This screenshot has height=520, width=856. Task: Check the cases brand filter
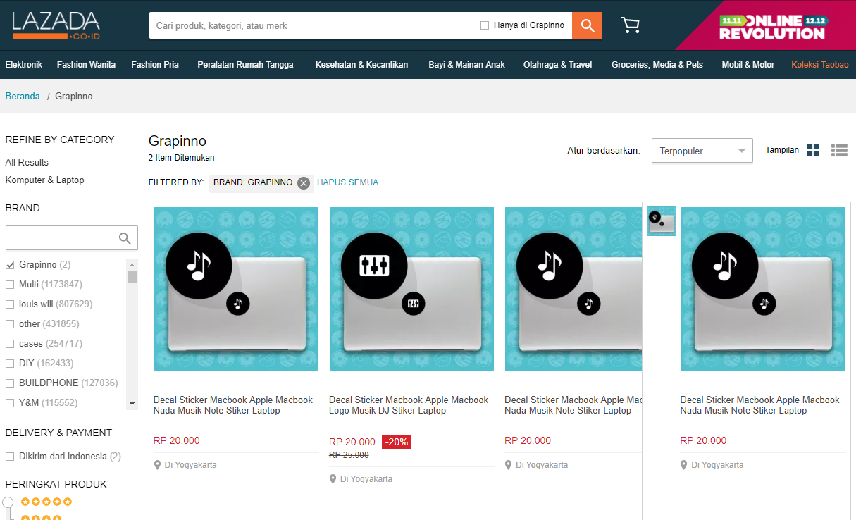point(10,344)
